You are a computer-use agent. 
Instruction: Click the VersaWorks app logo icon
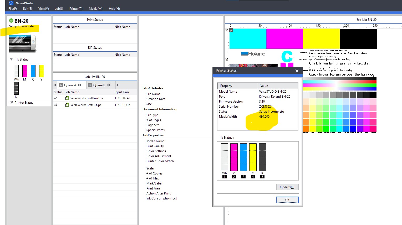11,3
